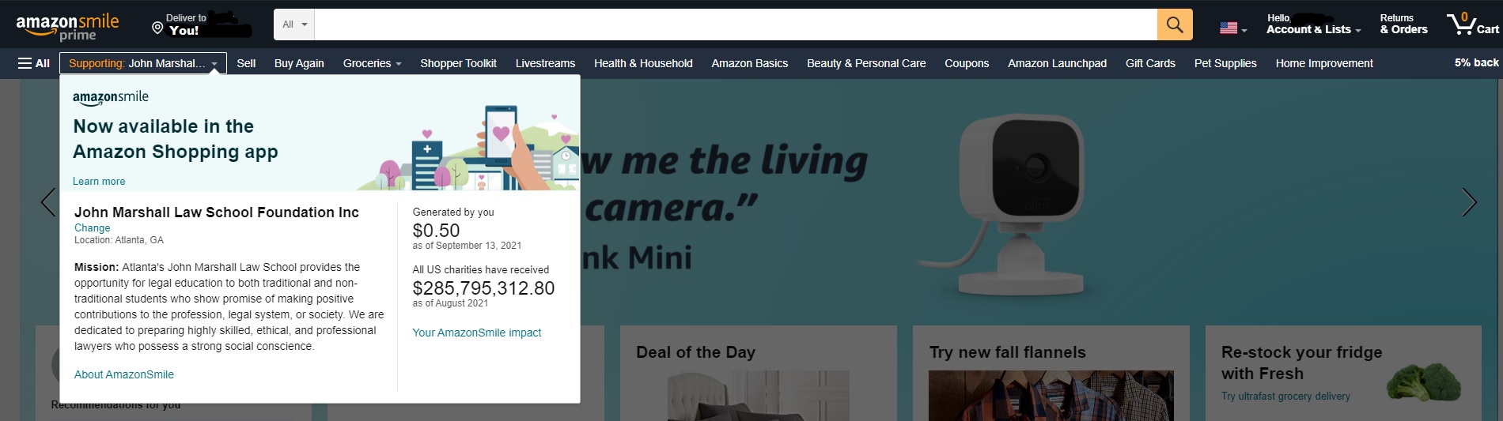Expand the Supporting John Marshall dropdown
The height and width of the screenshot is (421, 1503).
pos(143,63)
